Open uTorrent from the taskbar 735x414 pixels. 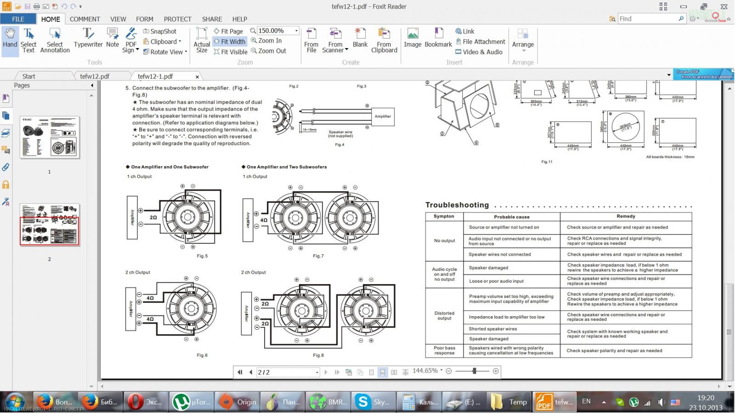click(x=192, y=402)
